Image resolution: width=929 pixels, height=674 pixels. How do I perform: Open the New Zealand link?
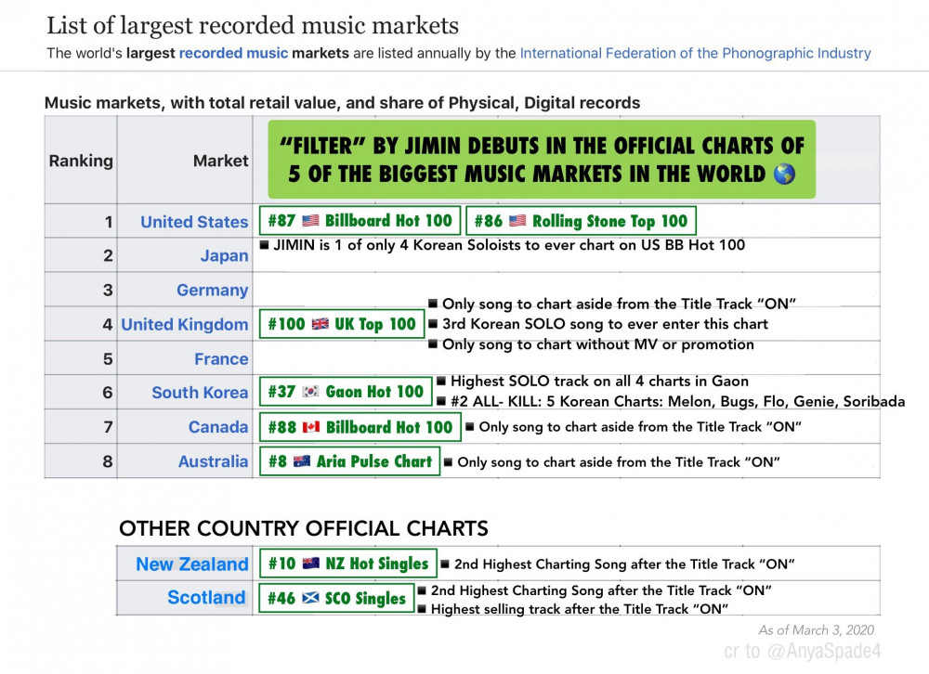[192, 564]
